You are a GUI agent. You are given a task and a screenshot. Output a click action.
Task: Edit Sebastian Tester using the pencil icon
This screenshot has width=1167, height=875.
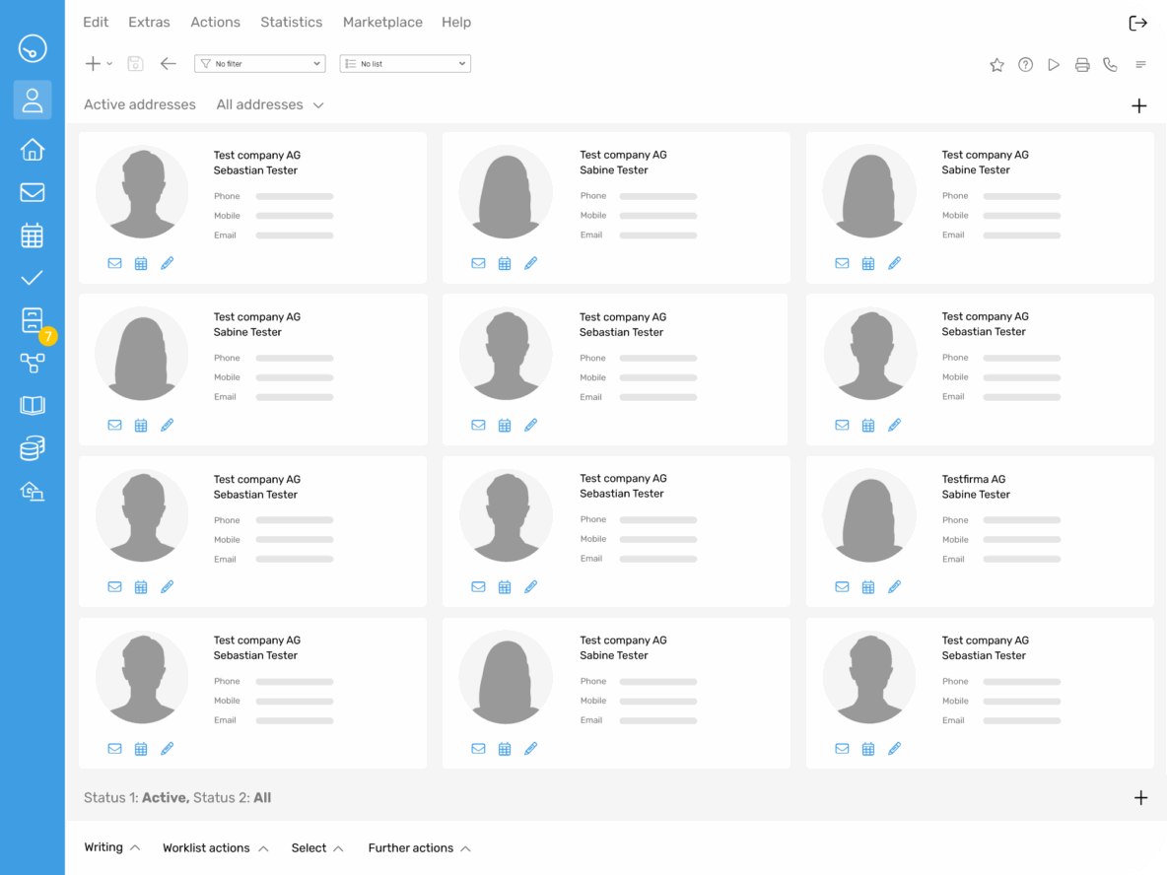(168, 263)
